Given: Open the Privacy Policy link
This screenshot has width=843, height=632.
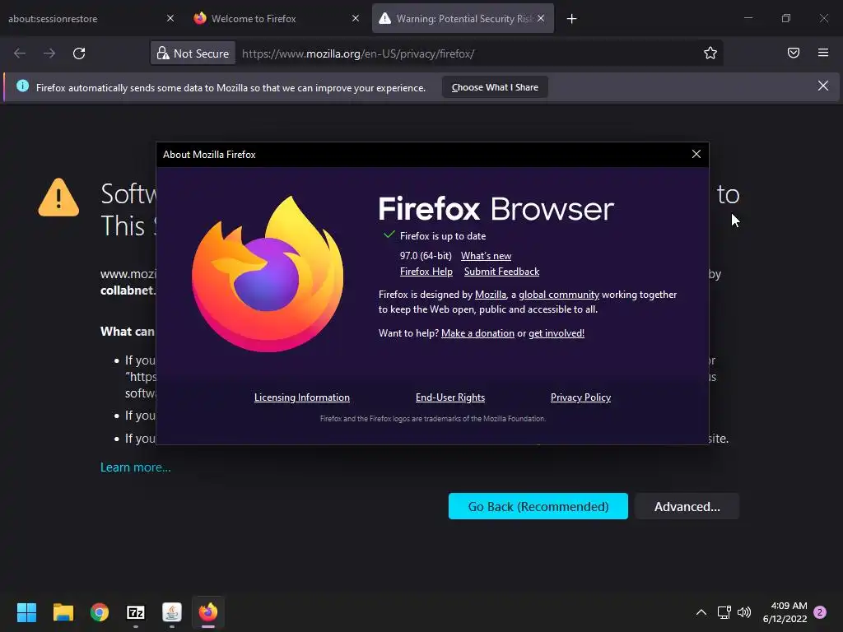Looking at the screenshot, I should (580, 397).
